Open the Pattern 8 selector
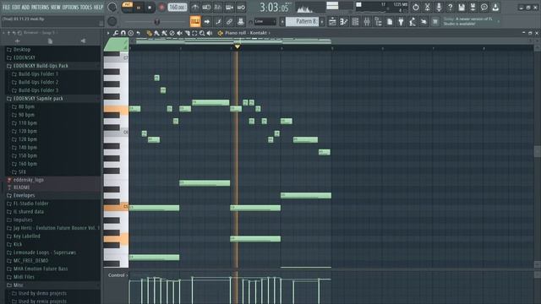 coord(303,22)
